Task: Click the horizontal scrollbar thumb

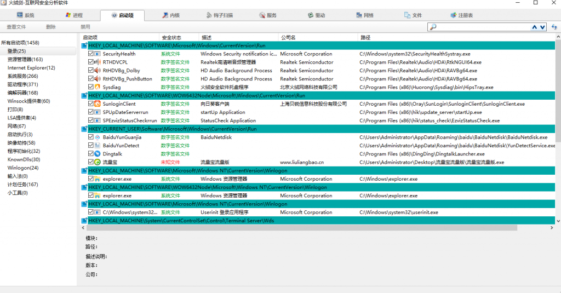Action: [302, 227]
